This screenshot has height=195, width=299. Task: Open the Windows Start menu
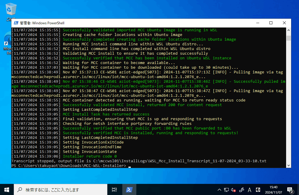point(7,190)
